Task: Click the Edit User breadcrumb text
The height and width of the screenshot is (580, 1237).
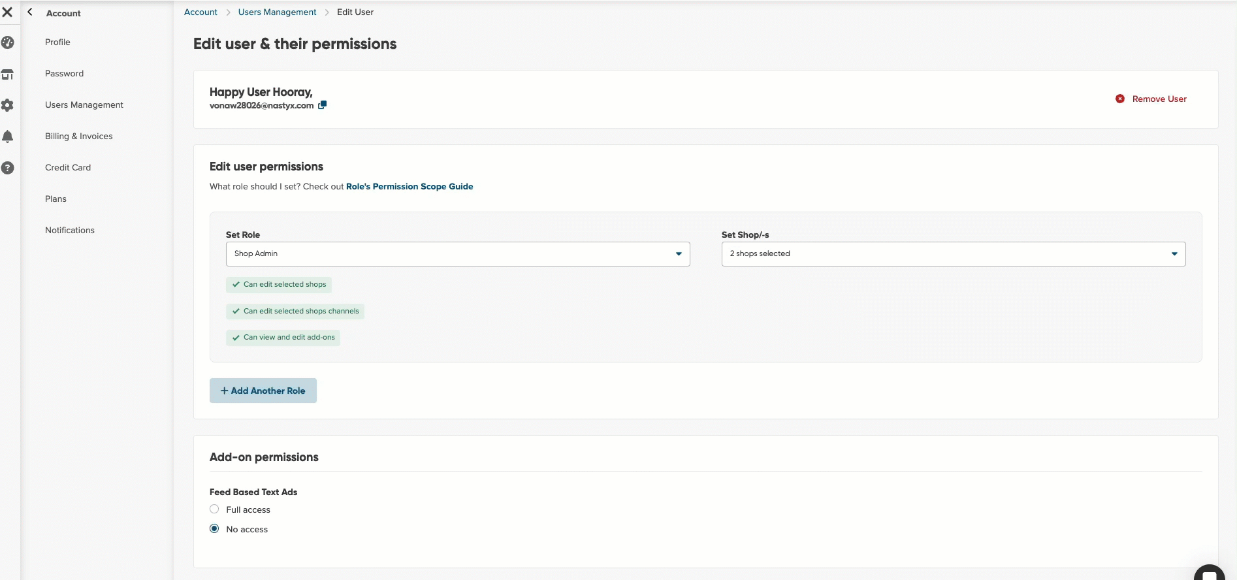Action: (x=355, y=12)
